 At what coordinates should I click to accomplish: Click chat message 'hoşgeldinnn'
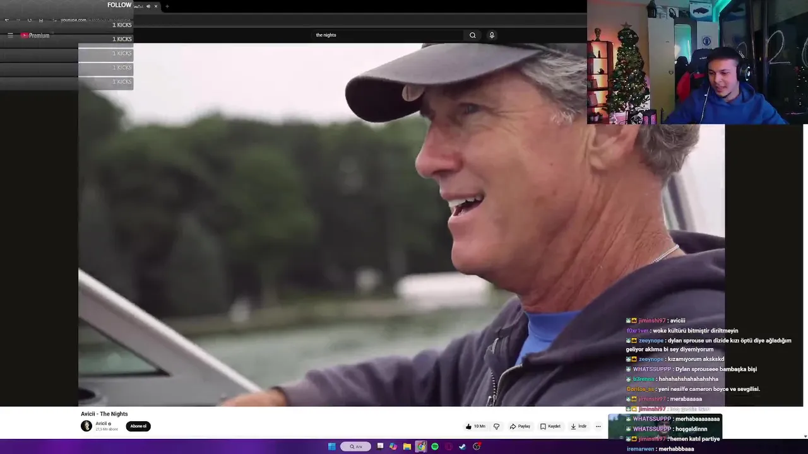[x=690, y=429]
